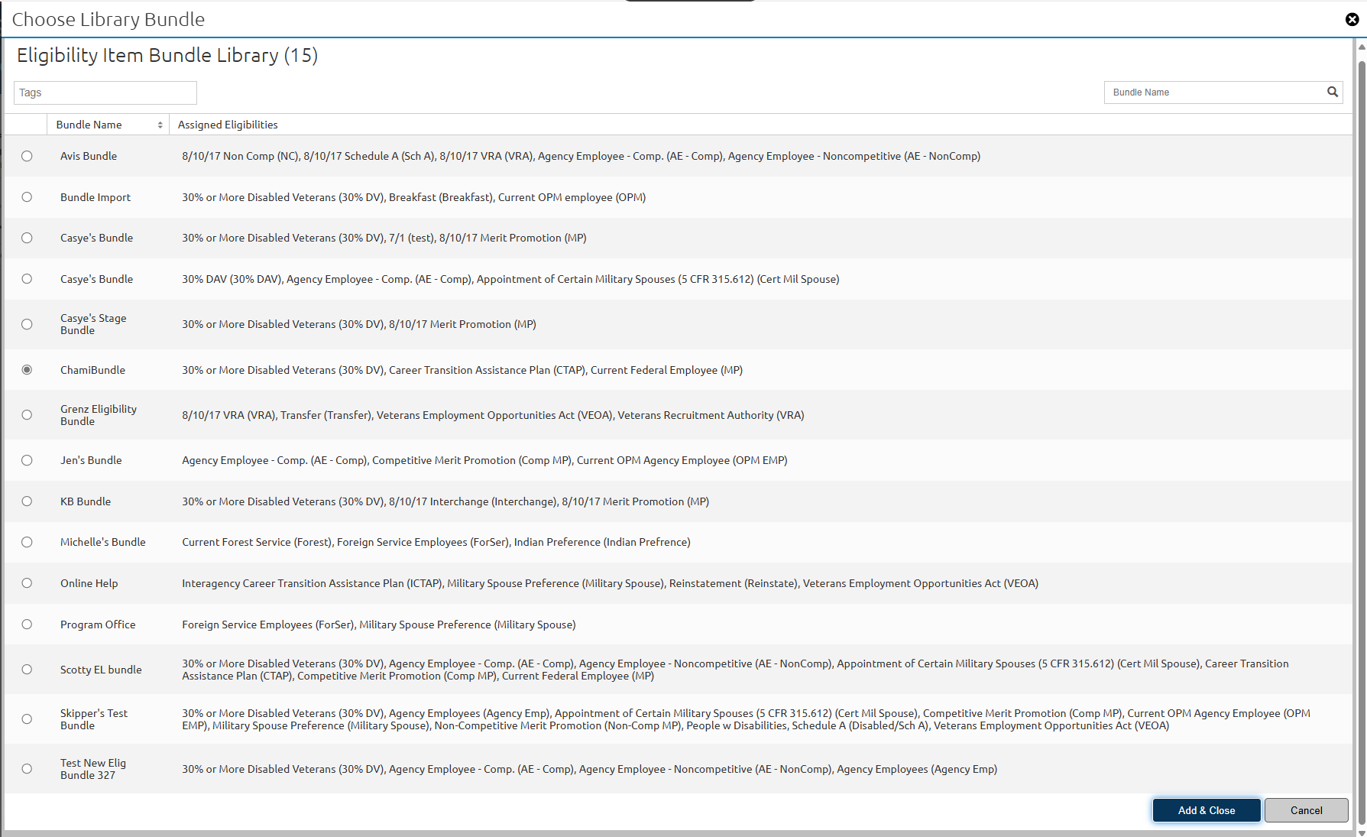Click the 'Jen's Bundle' name text
The width and height of the screenshot is (1367, 837).
click(x=91, y=460)
